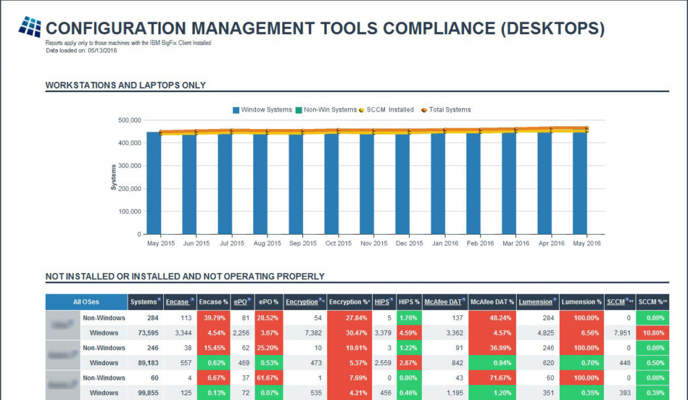688x400 pixels.
Task: Click the external-link icon next to Systems header
Action: coord(159,299)
